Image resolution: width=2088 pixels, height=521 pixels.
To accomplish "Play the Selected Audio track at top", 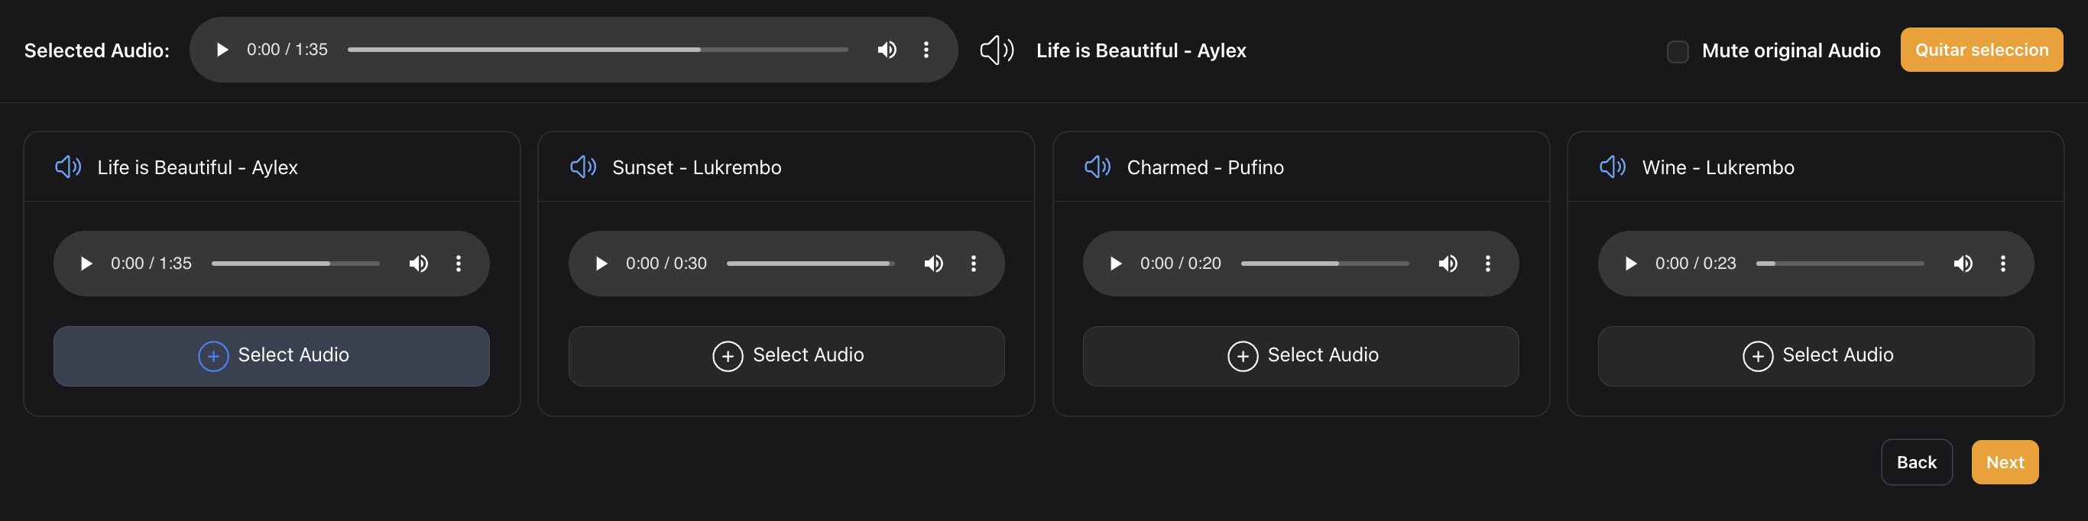I will click(x=222, y=50).
